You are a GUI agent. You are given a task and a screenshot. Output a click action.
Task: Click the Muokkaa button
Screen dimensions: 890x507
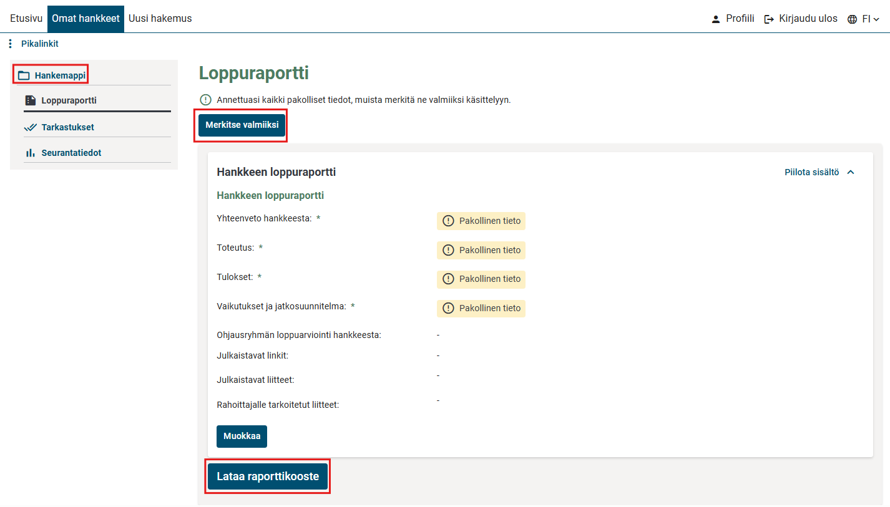(242, 436)
